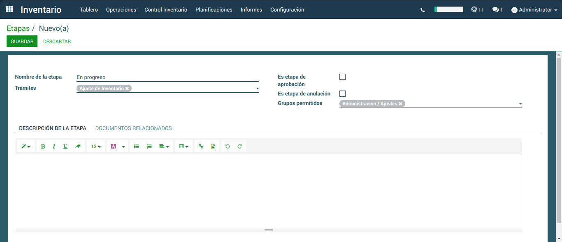Image resolution: width=562 pixels, height=242 pixels.
Task: Undo the last editor change
Action: tap(228, 147)
